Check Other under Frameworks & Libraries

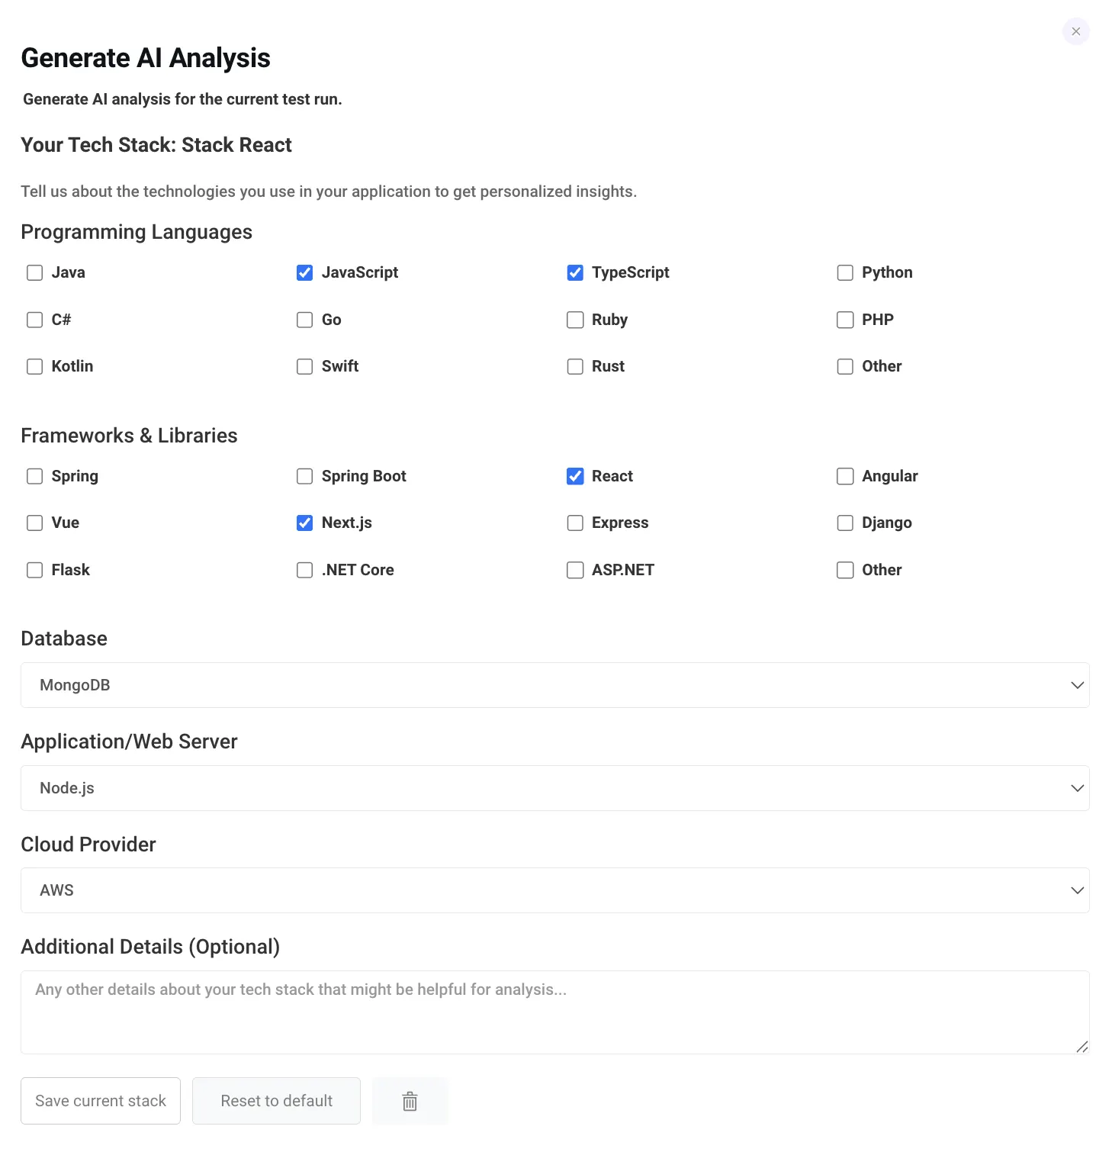coord(845,571)
